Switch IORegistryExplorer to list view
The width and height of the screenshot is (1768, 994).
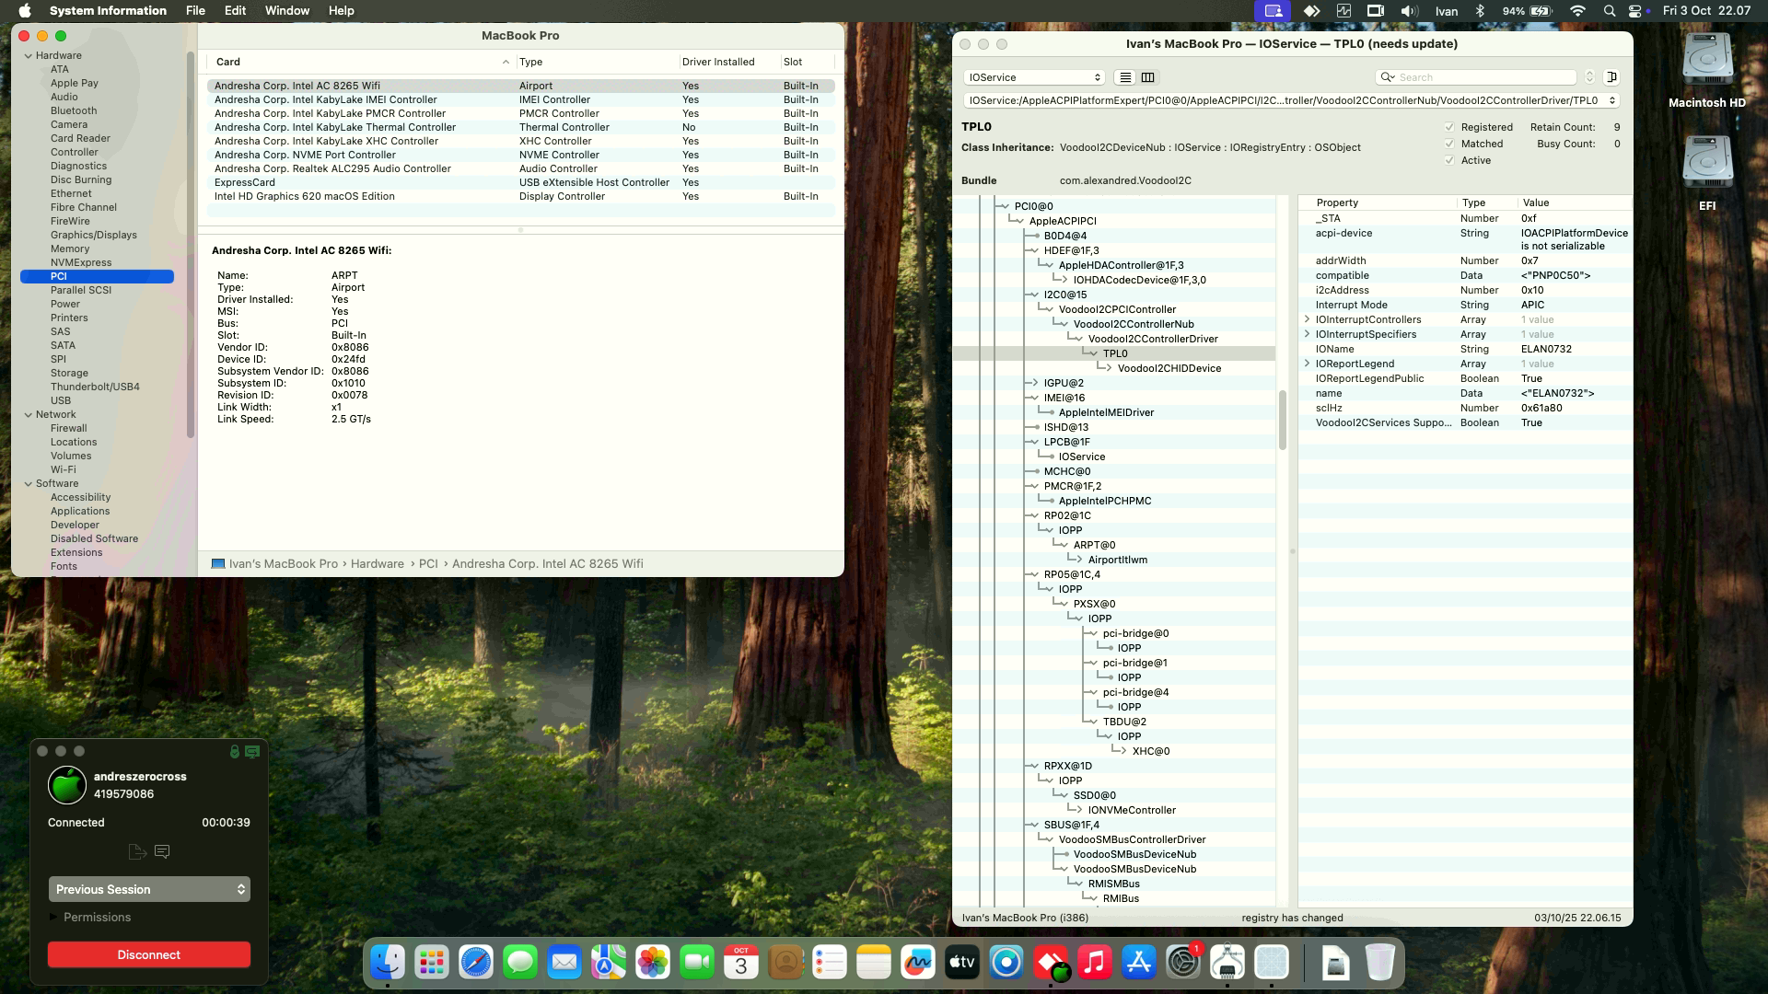[x=1125, y=77]
